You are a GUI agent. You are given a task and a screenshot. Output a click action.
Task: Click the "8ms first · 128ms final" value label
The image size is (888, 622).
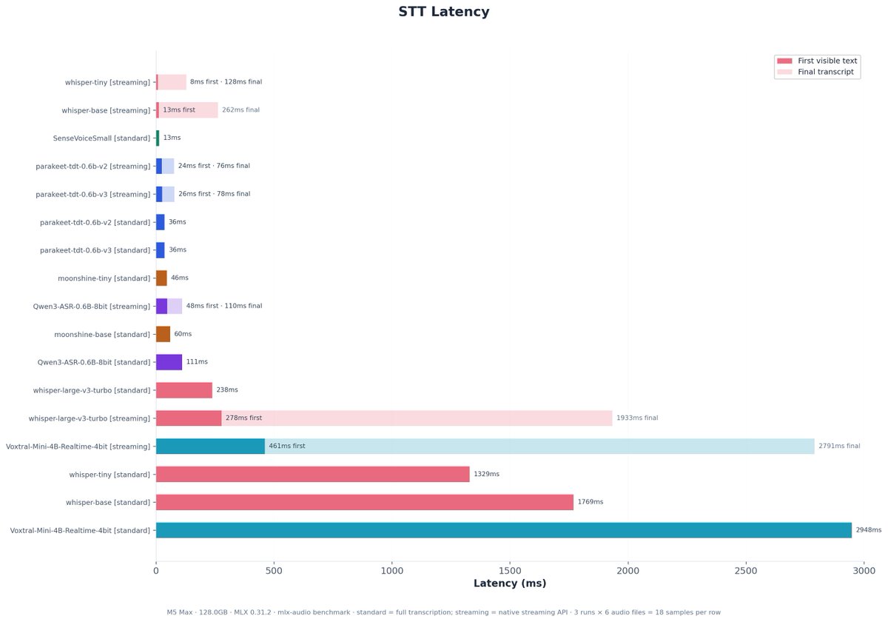tap(226, 82)
